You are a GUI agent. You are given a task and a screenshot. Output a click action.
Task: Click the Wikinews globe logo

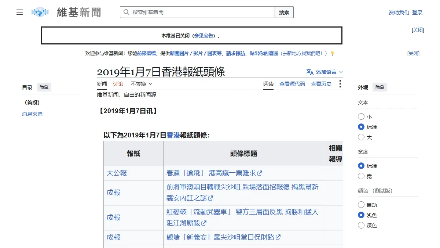(x=40, y=12)
